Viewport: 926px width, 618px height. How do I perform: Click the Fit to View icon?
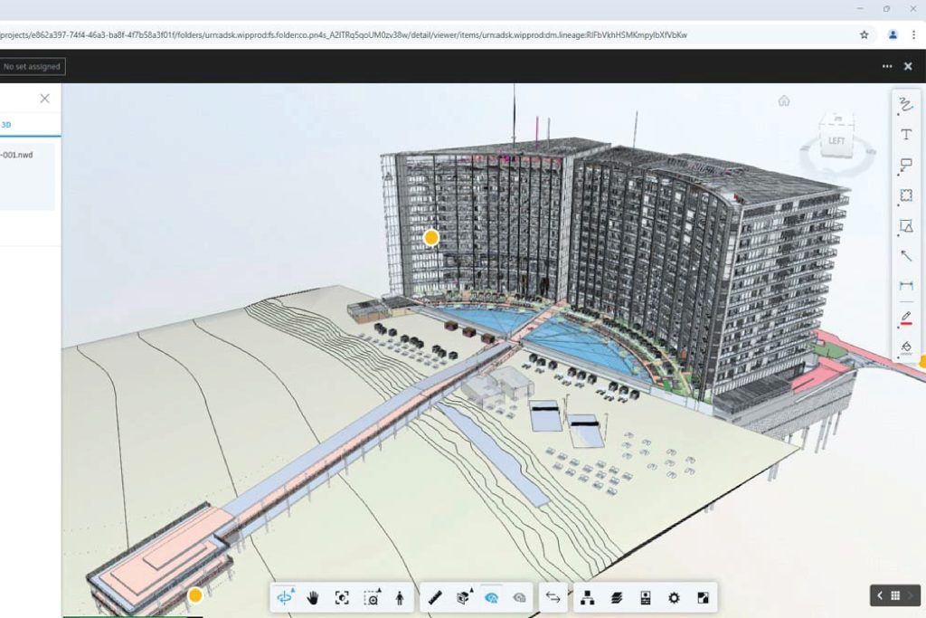tap(342, 597)
